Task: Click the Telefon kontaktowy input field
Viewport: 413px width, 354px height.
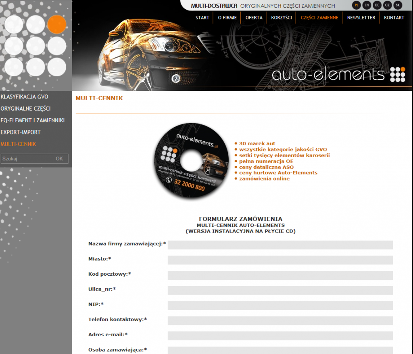Action: click(x=280, y=320)
